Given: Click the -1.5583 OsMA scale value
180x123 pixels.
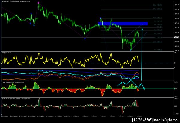Looking at the screenshot, I should click(x=176, y=114).
